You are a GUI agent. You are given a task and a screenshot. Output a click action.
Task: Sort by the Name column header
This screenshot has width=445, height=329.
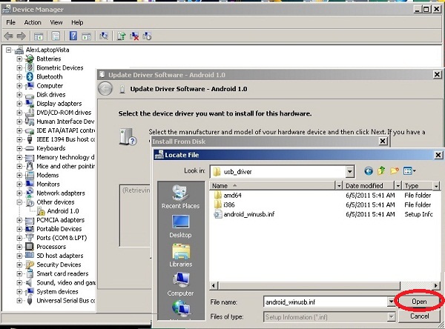click(272, 186)
